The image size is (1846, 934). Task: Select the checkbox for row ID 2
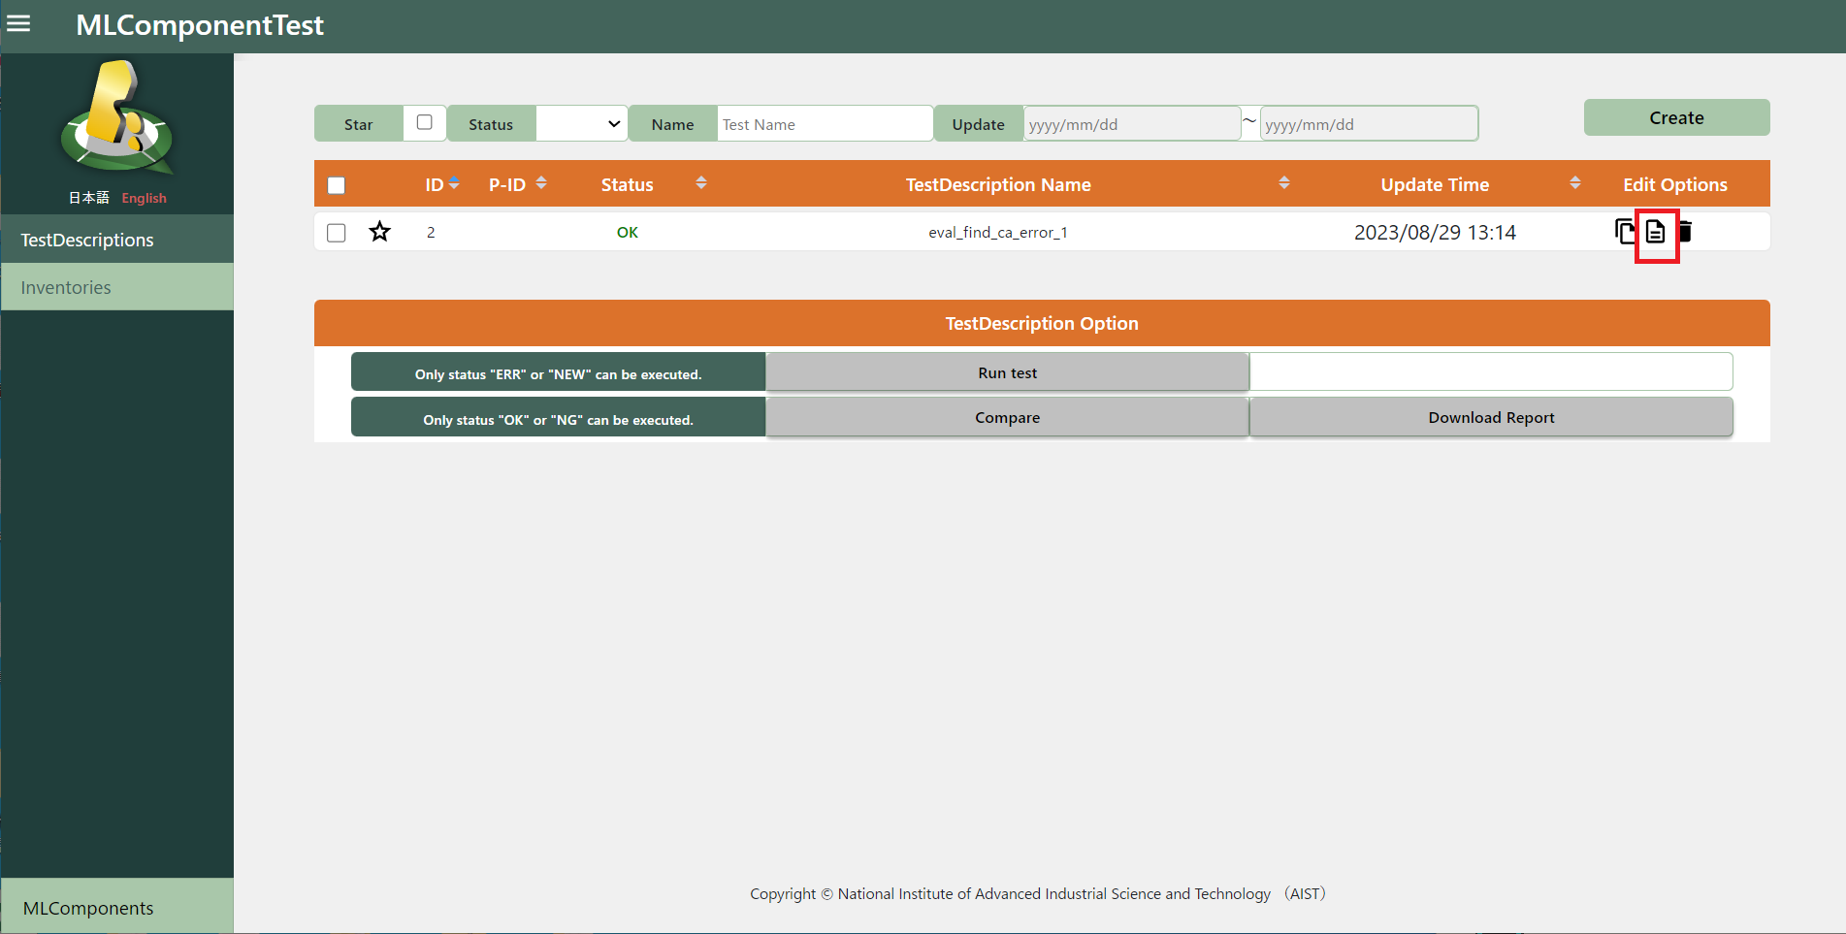[x=337, y=233]
